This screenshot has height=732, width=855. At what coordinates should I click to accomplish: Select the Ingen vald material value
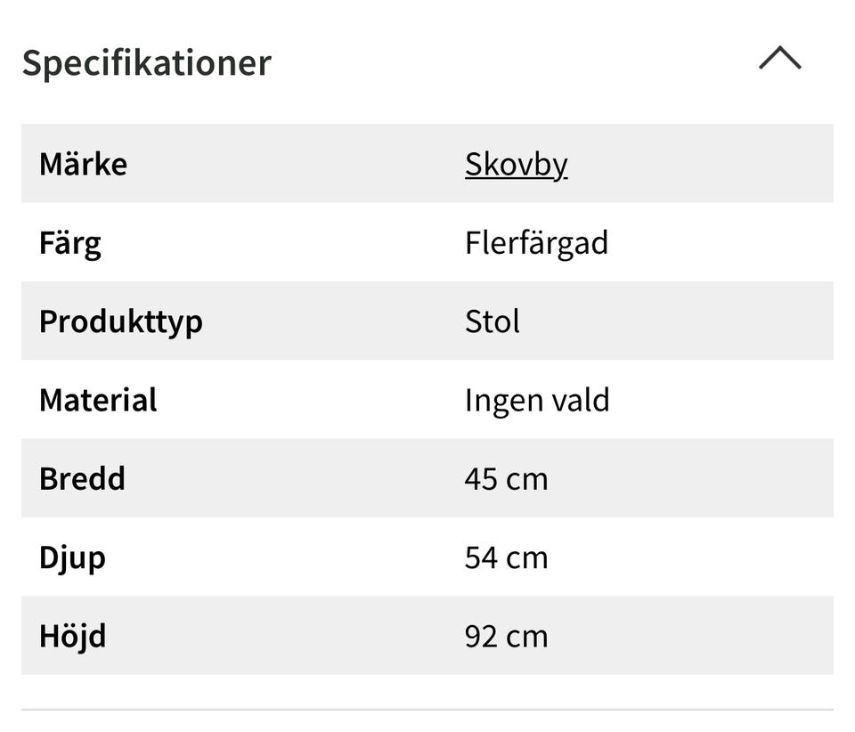(537, 400)
